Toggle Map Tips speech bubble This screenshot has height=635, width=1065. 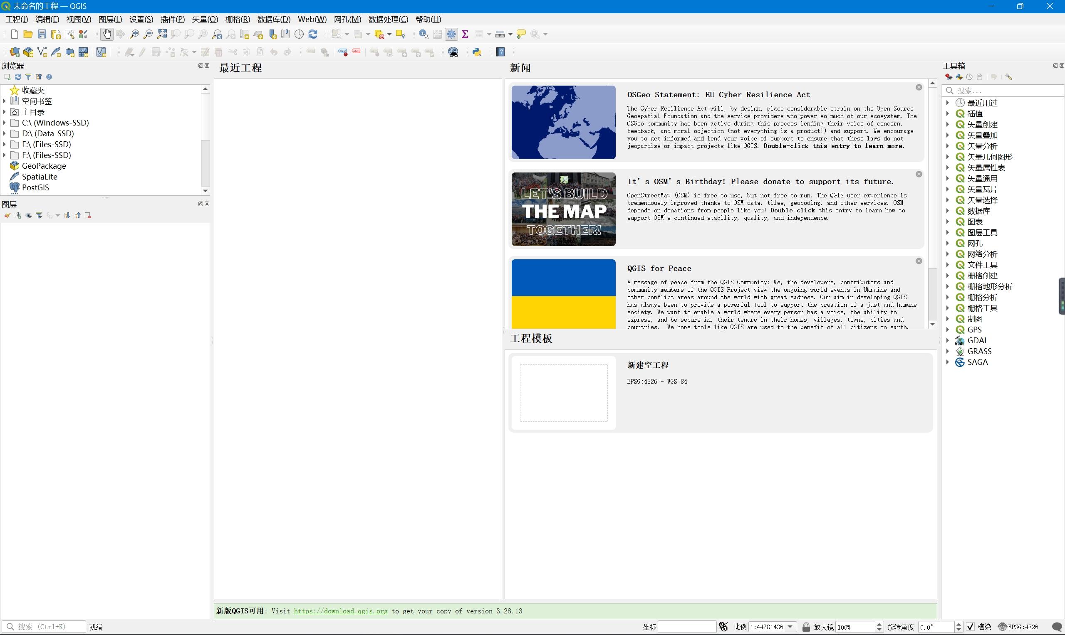pos(521,34)
